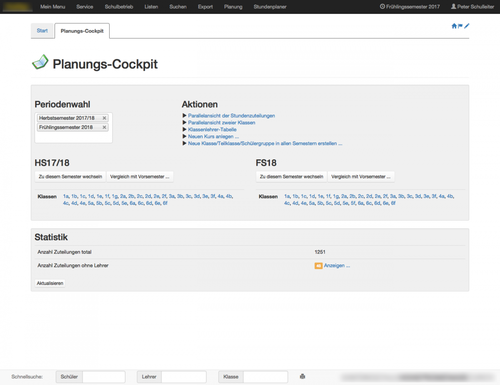
Task: Open Klassenlehrer-Tabelle link
Action: tap(212, 129)
